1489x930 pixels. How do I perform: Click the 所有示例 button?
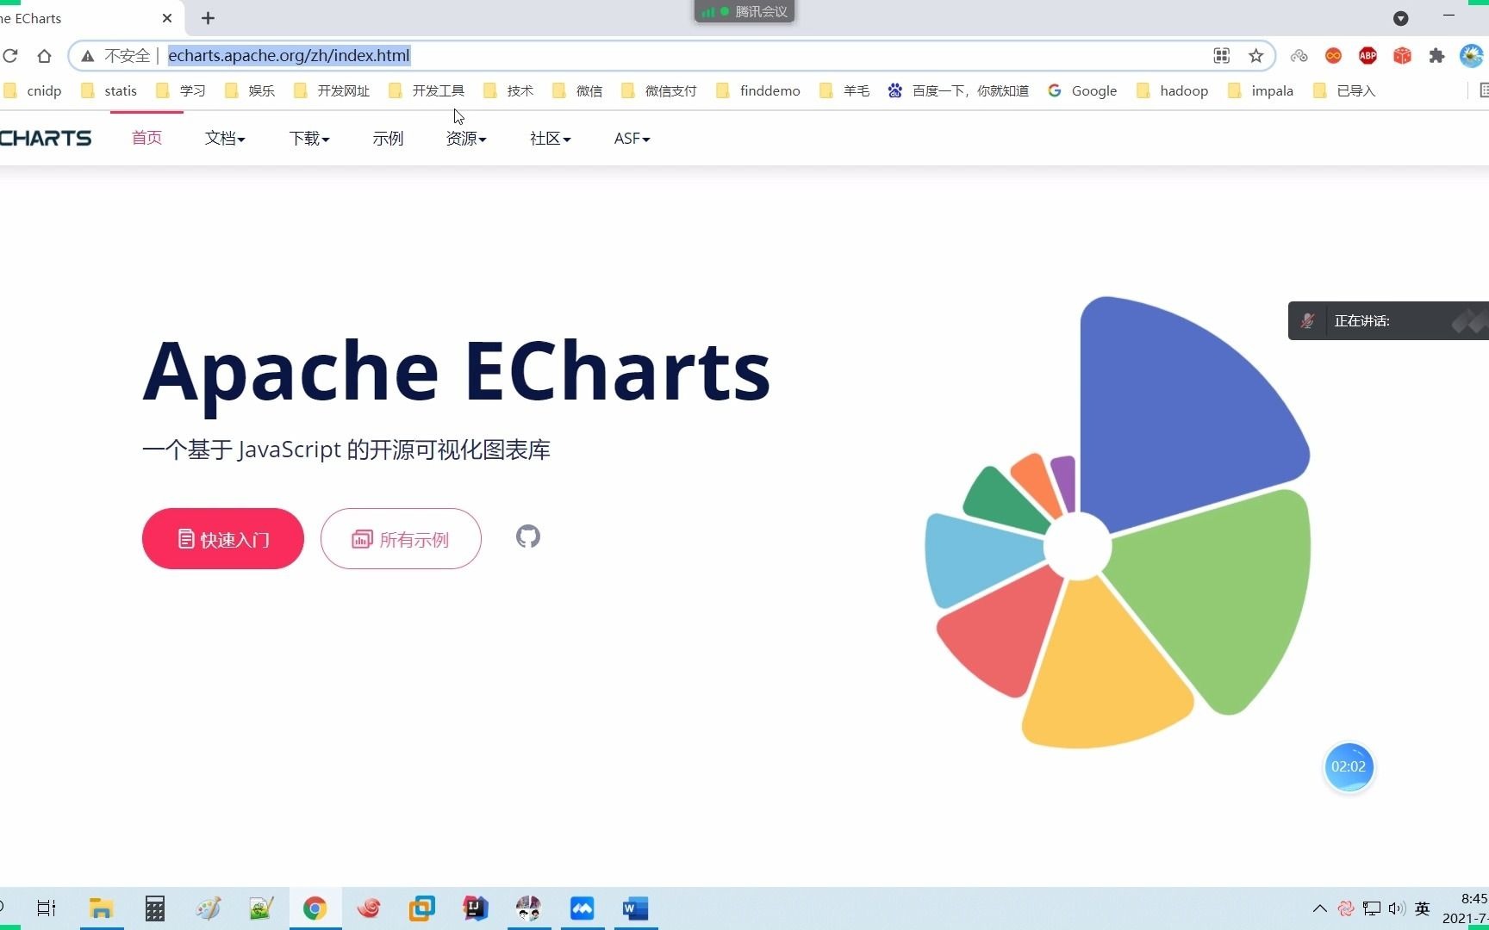click(x=401, y=539)
